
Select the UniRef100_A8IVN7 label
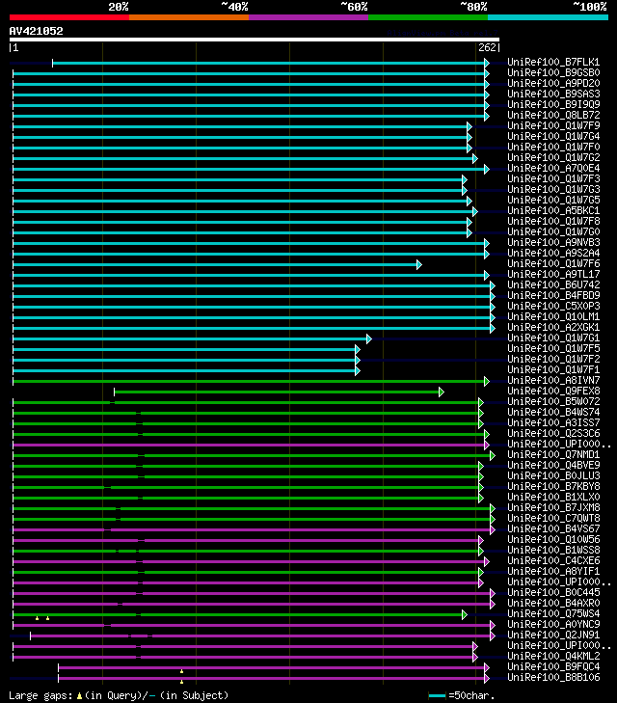tap(553, 380)
